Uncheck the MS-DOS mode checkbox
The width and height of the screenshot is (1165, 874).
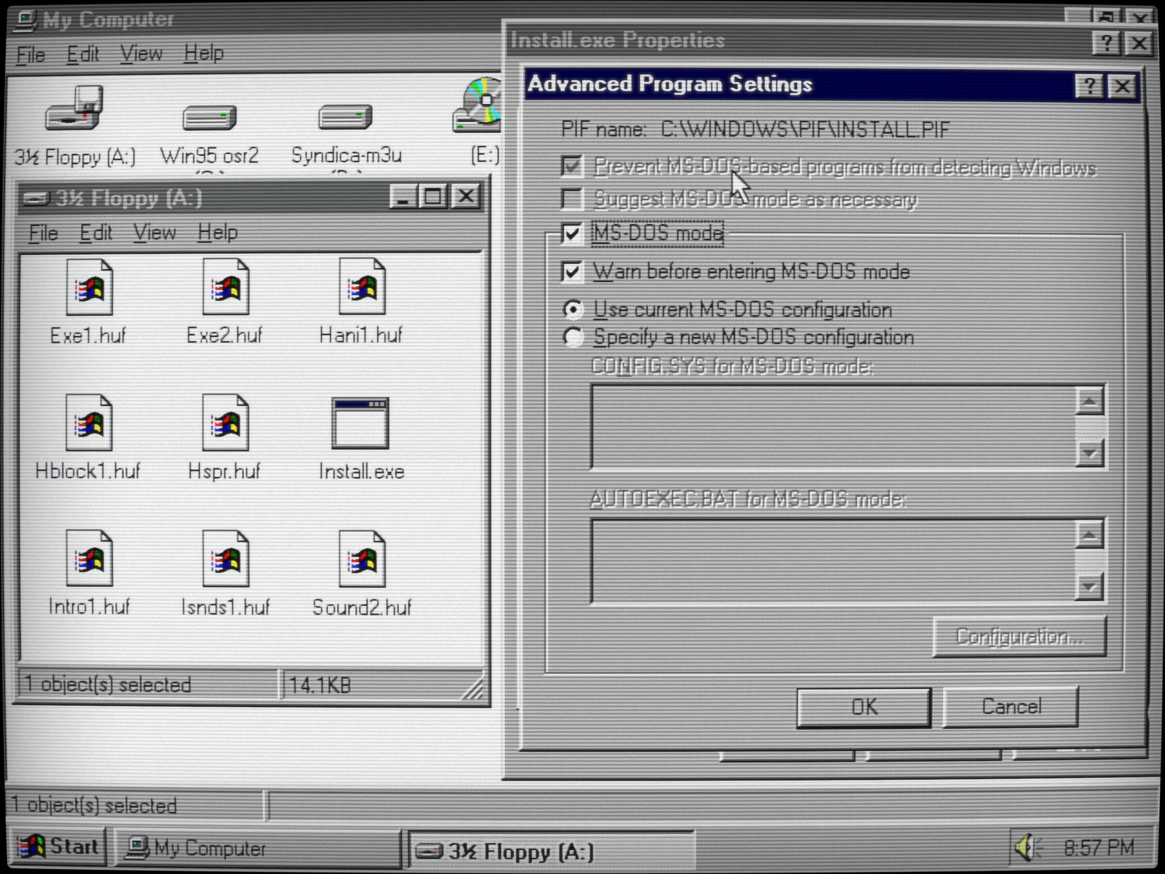pos(572,233)
